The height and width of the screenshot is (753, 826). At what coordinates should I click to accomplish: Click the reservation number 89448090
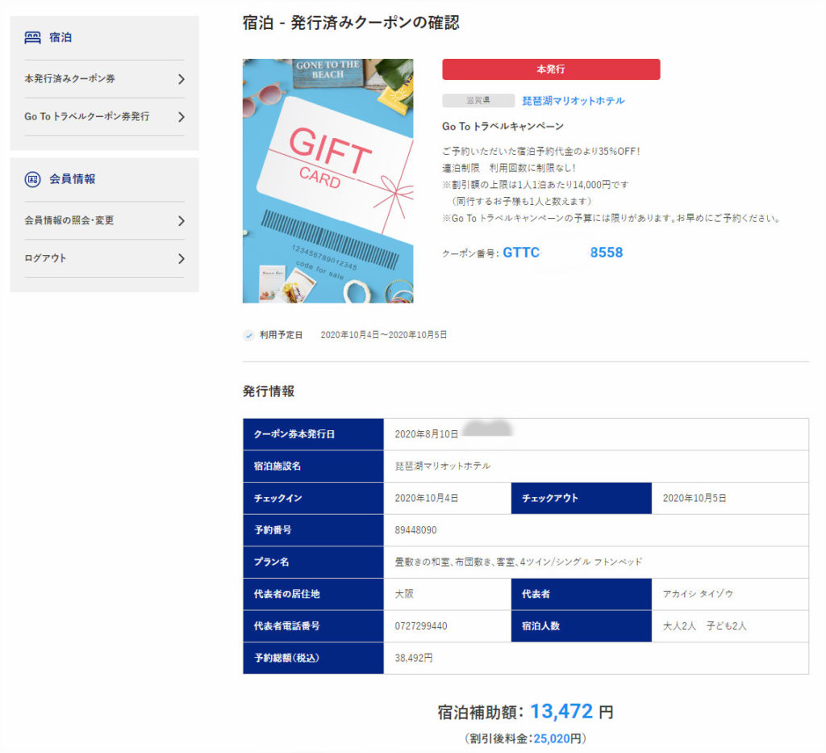(415, 530)
